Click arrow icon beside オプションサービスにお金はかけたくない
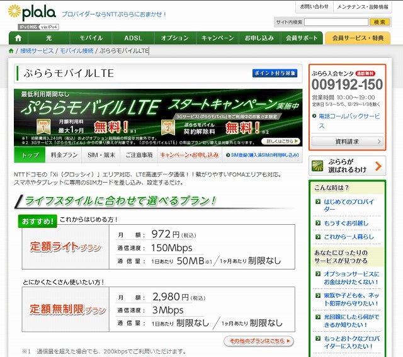Image resolution: width=403 pixels, height=357 pixels. point(318,274)
